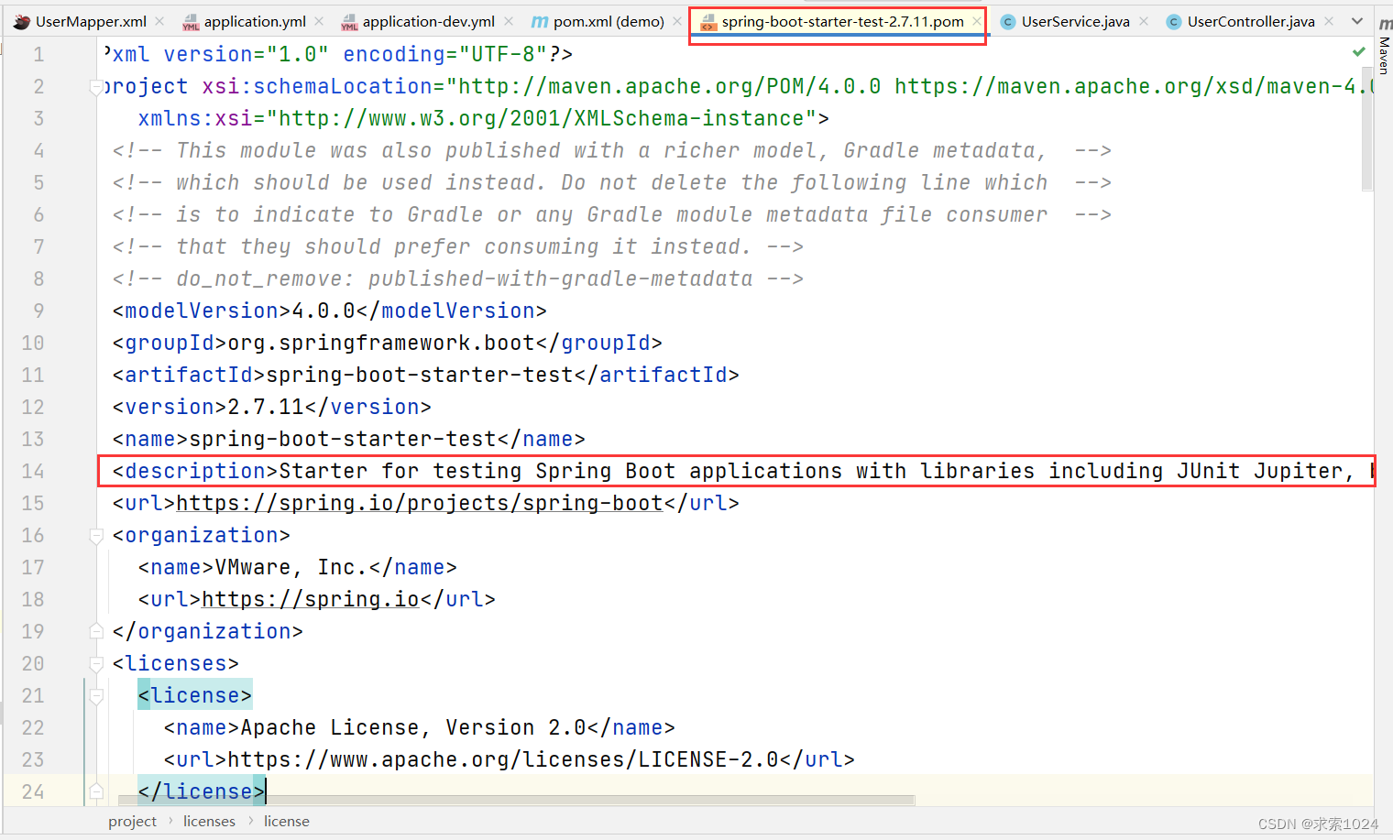Open the UserService.java tab
1393x840 pixels.
click(1075, 21)
